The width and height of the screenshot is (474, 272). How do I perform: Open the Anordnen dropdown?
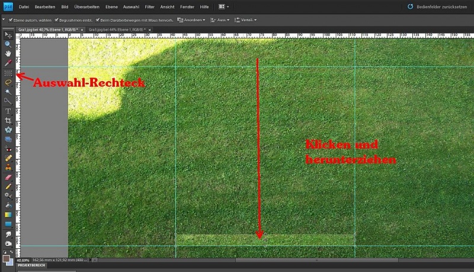191,20
